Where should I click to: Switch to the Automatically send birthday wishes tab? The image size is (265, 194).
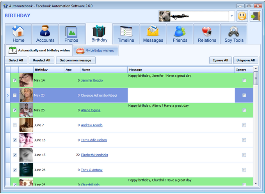(39, 50)
